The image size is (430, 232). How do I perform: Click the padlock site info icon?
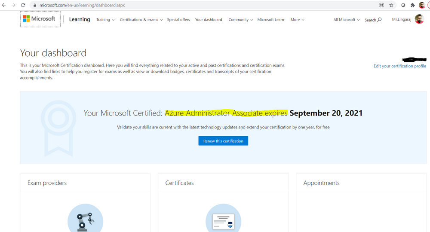(34, 5)
